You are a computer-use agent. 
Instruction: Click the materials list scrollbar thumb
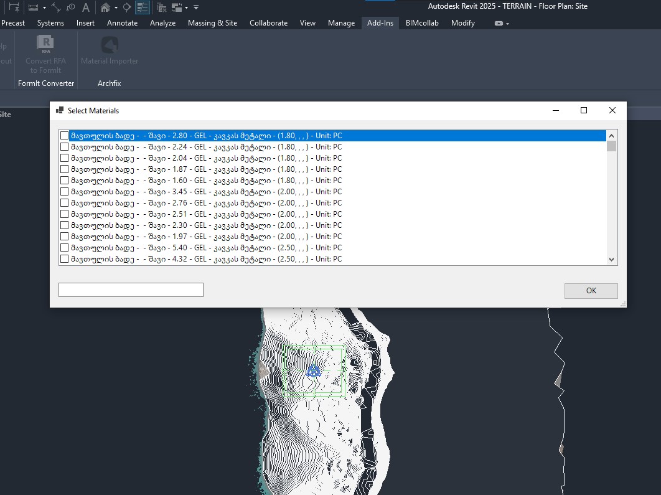point(612,146)
